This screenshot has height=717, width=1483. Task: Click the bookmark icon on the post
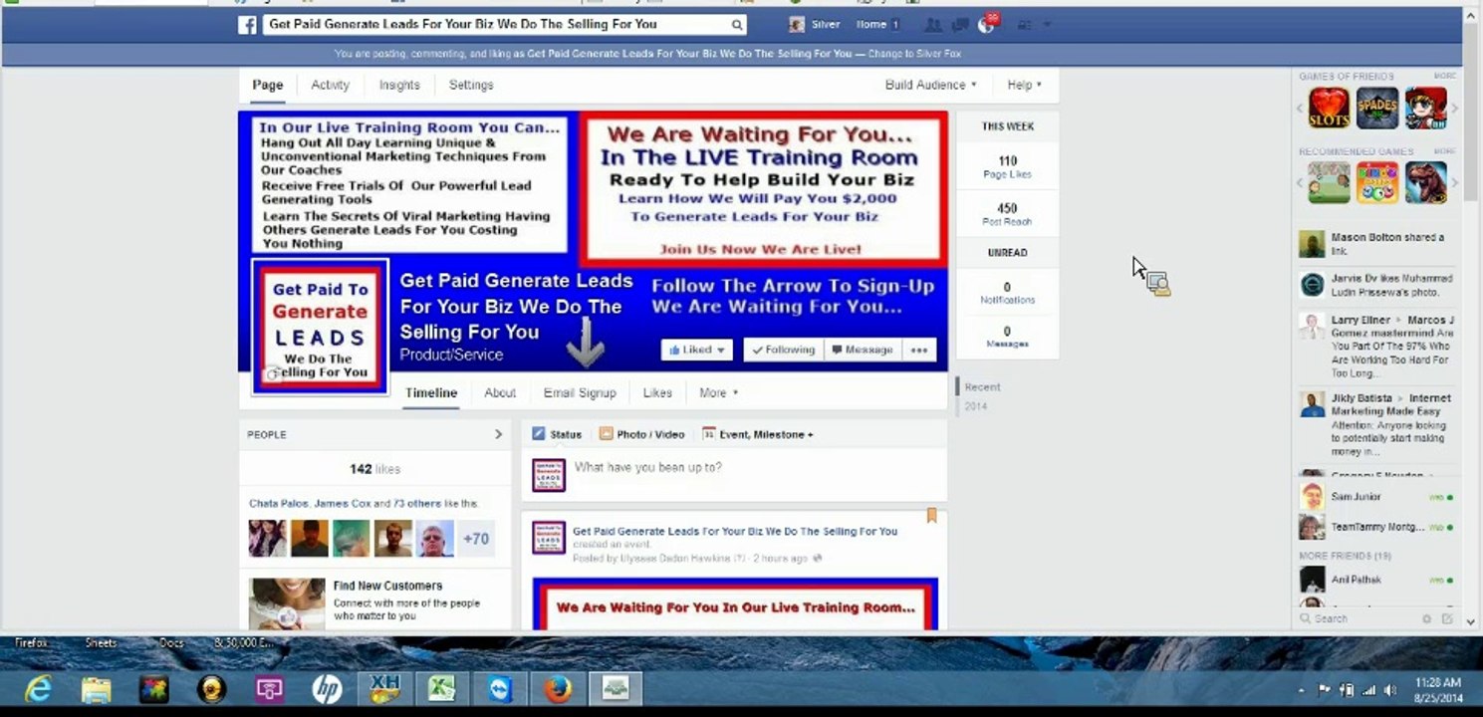click(932, 515)
